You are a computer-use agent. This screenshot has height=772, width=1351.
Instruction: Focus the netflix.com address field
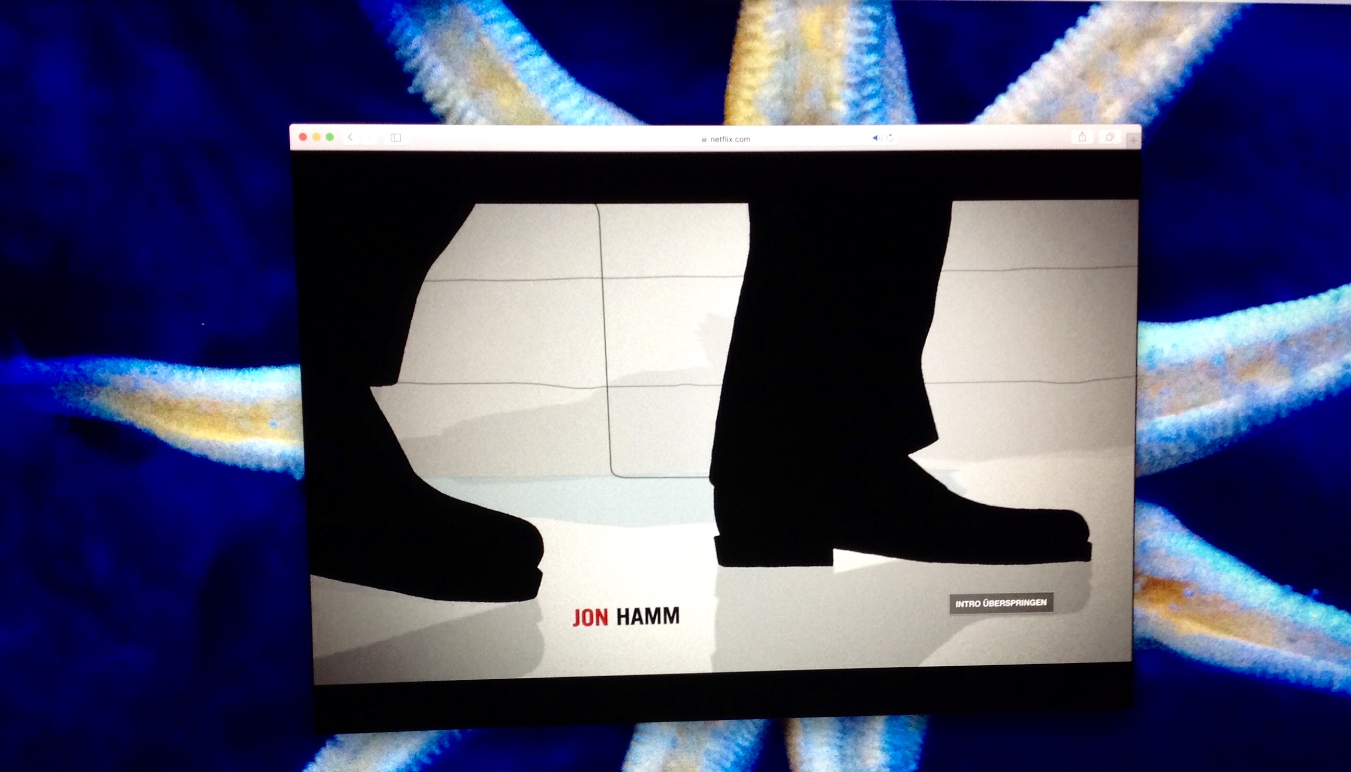coord(730,139)
